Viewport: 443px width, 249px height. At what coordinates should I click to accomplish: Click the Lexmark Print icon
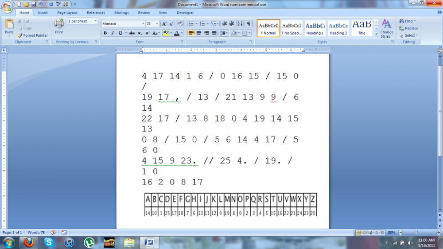click(x=59, y=26)
